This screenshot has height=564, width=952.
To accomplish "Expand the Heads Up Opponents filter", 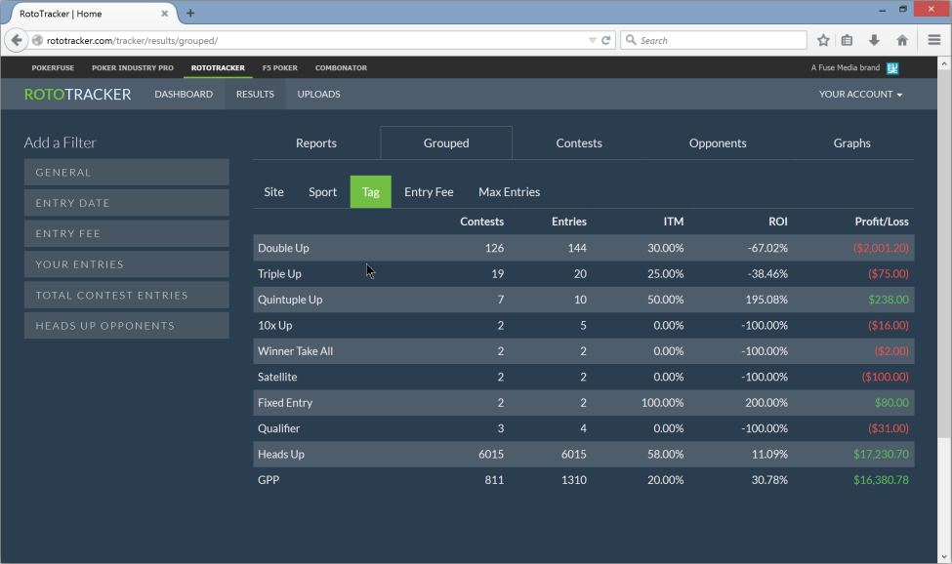I will [126, 326].
